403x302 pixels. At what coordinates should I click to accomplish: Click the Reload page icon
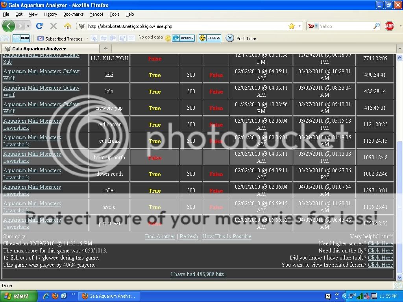(39, 26)
